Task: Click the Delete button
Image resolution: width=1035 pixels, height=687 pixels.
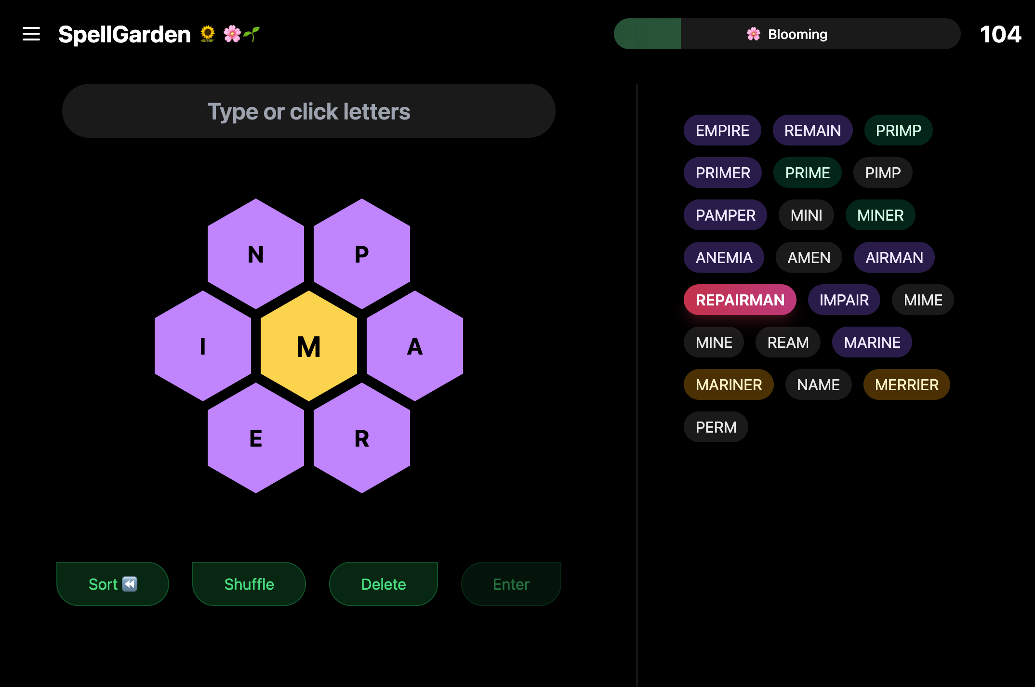Action: 383,583
